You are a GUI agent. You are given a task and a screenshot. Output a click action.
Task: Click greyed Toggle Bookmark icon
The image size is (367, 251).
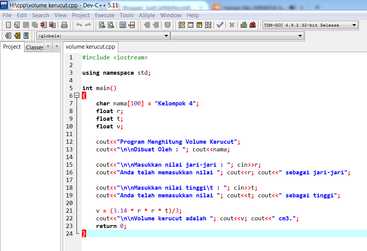(147, 25)
